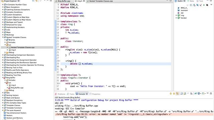Image resolution: width=214 pixels, height=120 pixels.
Task: Click the Stack and Queue project folder icon
Action: pyautogui.click(x=5, y=98)
